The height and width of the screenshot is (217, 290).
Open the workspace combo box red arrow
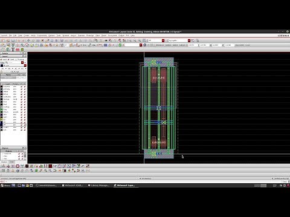tap(189, 40)
